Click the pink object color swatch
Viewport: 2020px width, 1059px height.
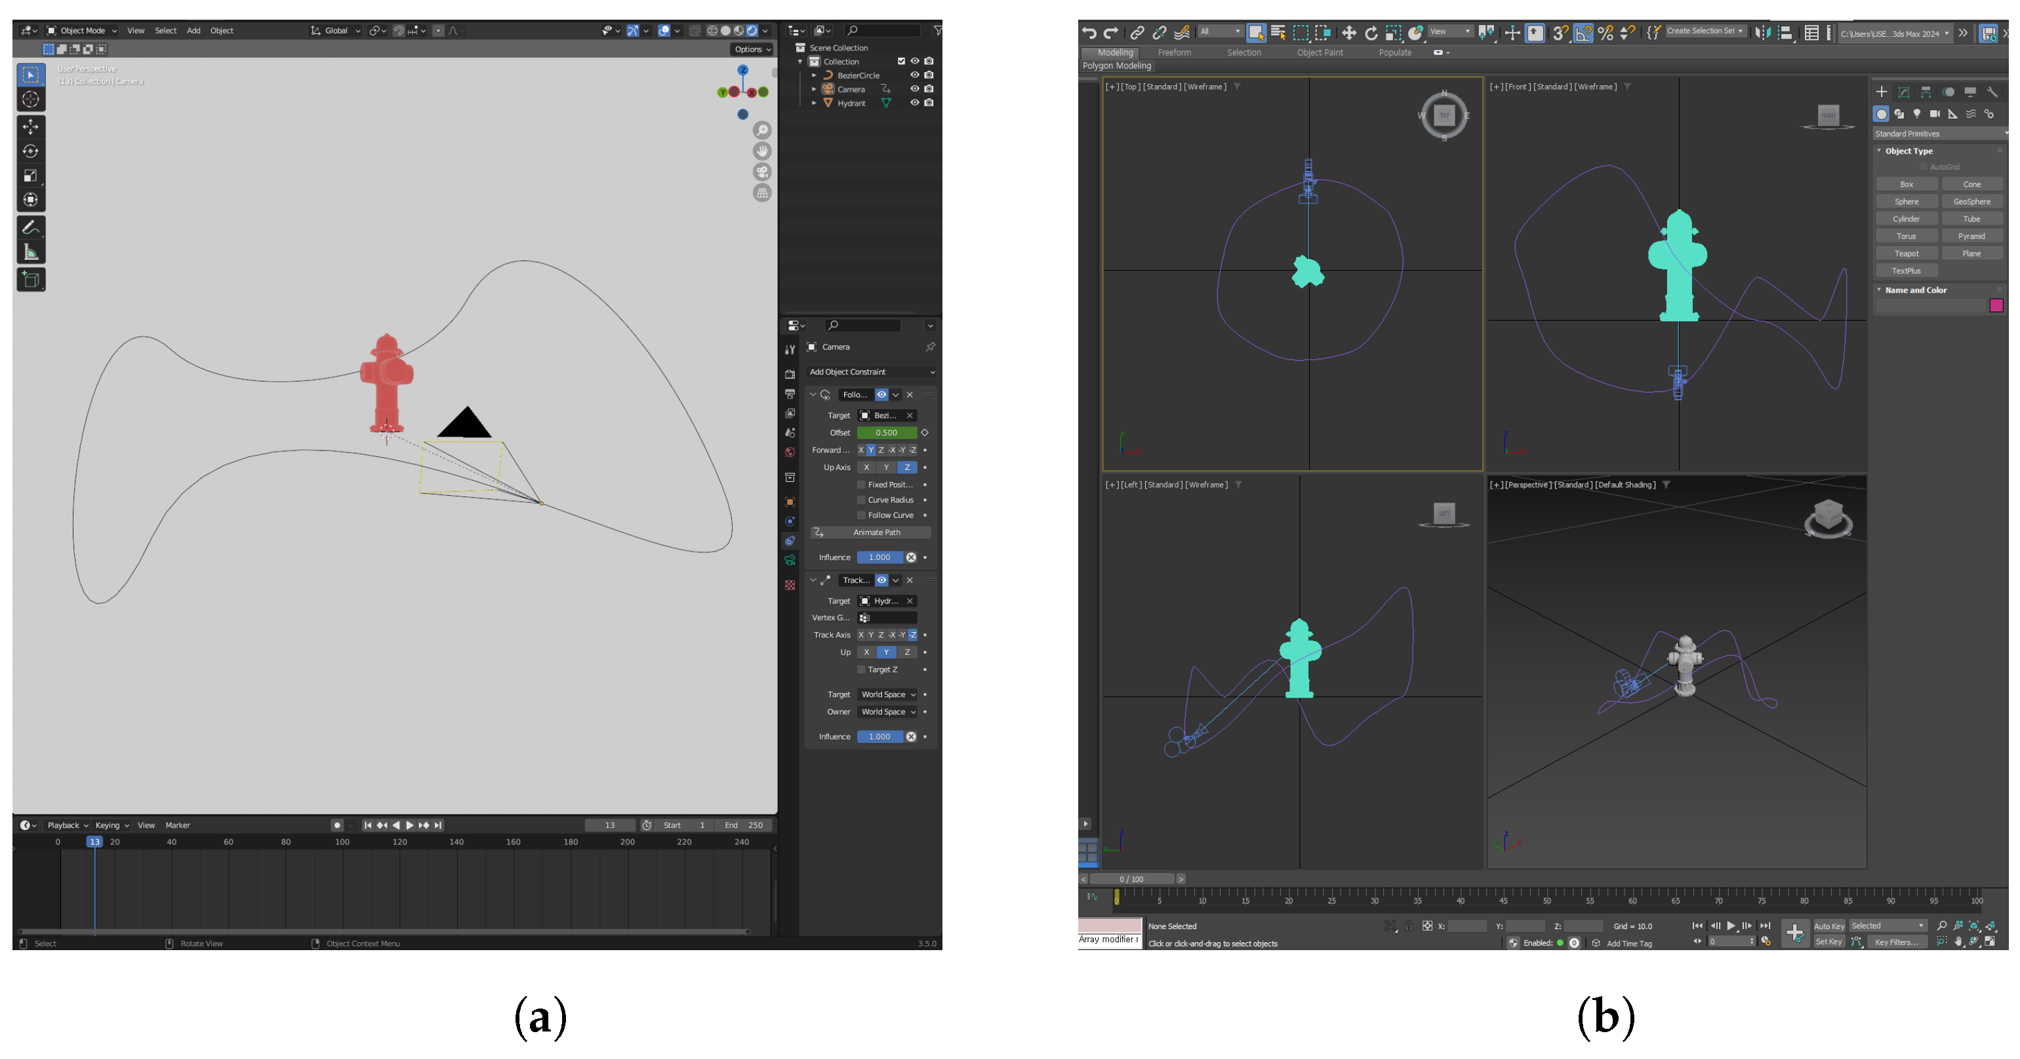1996,306
